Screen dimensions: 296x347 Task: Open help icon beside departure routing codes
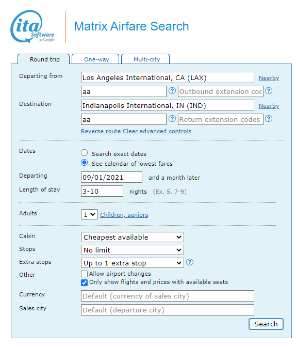(172, 91)
